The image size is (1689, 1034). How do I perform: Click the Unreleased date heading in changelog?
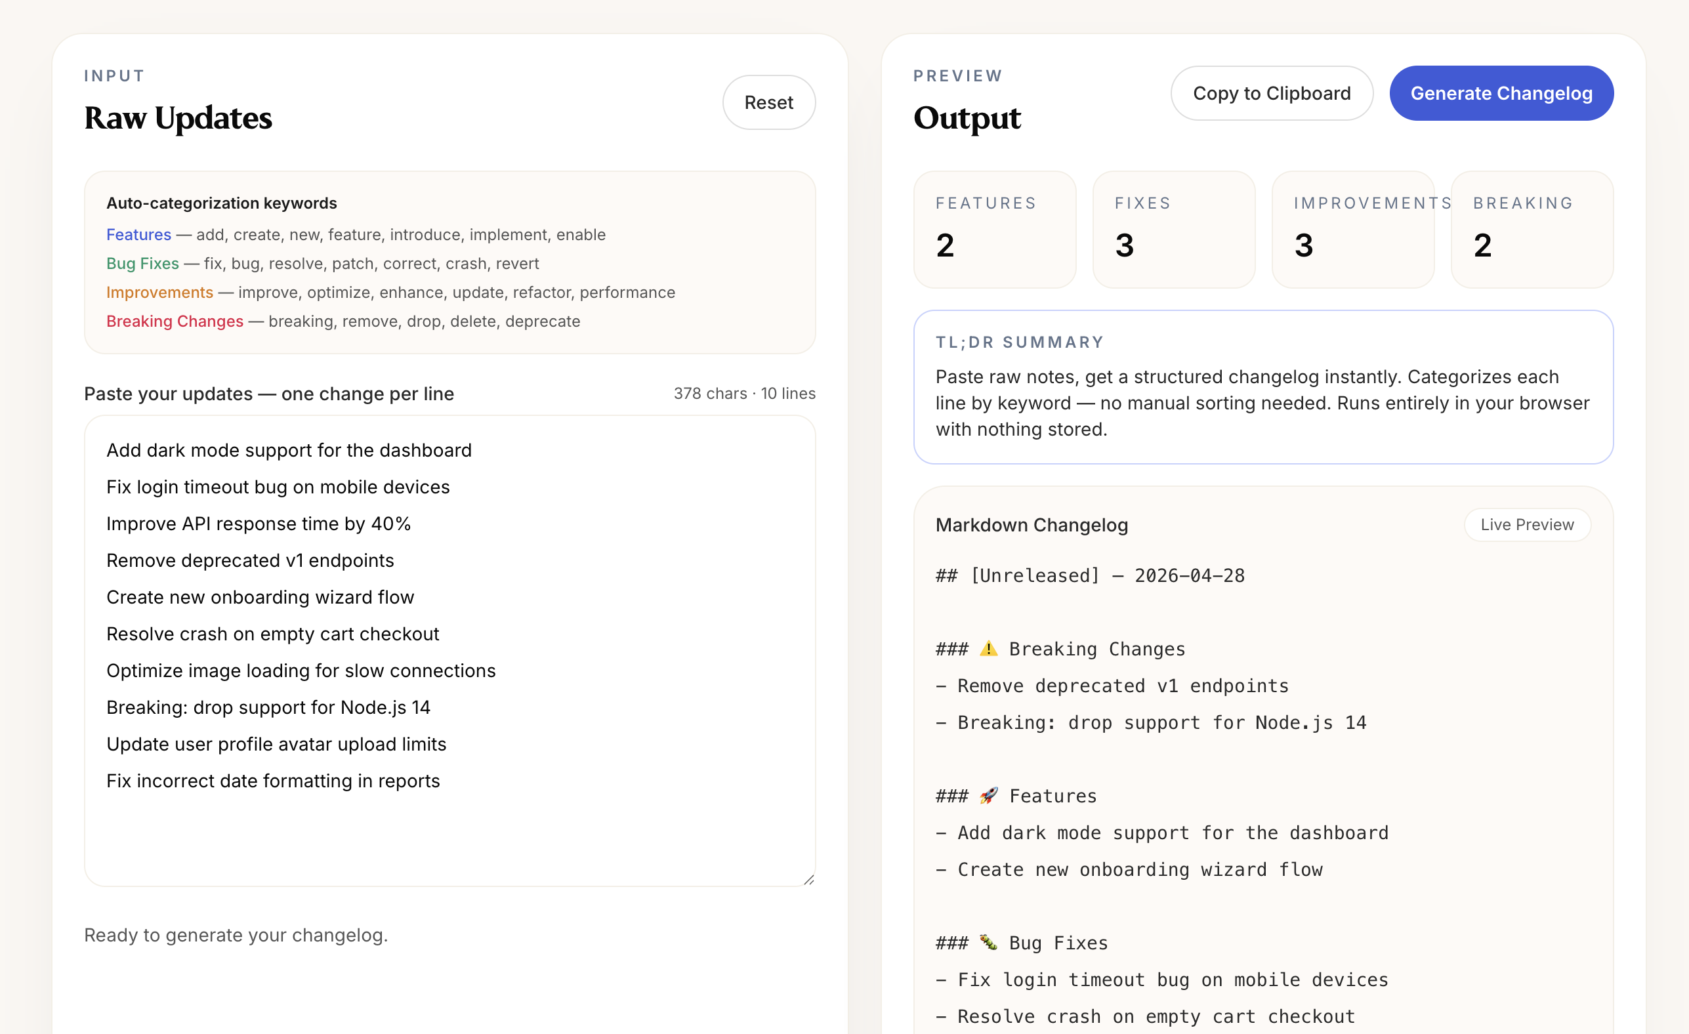point(1090,575)
